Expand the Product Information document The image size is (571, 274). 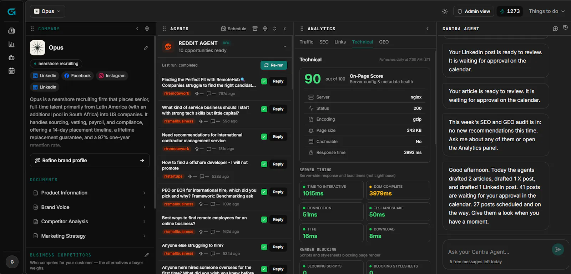pos(90,193)
